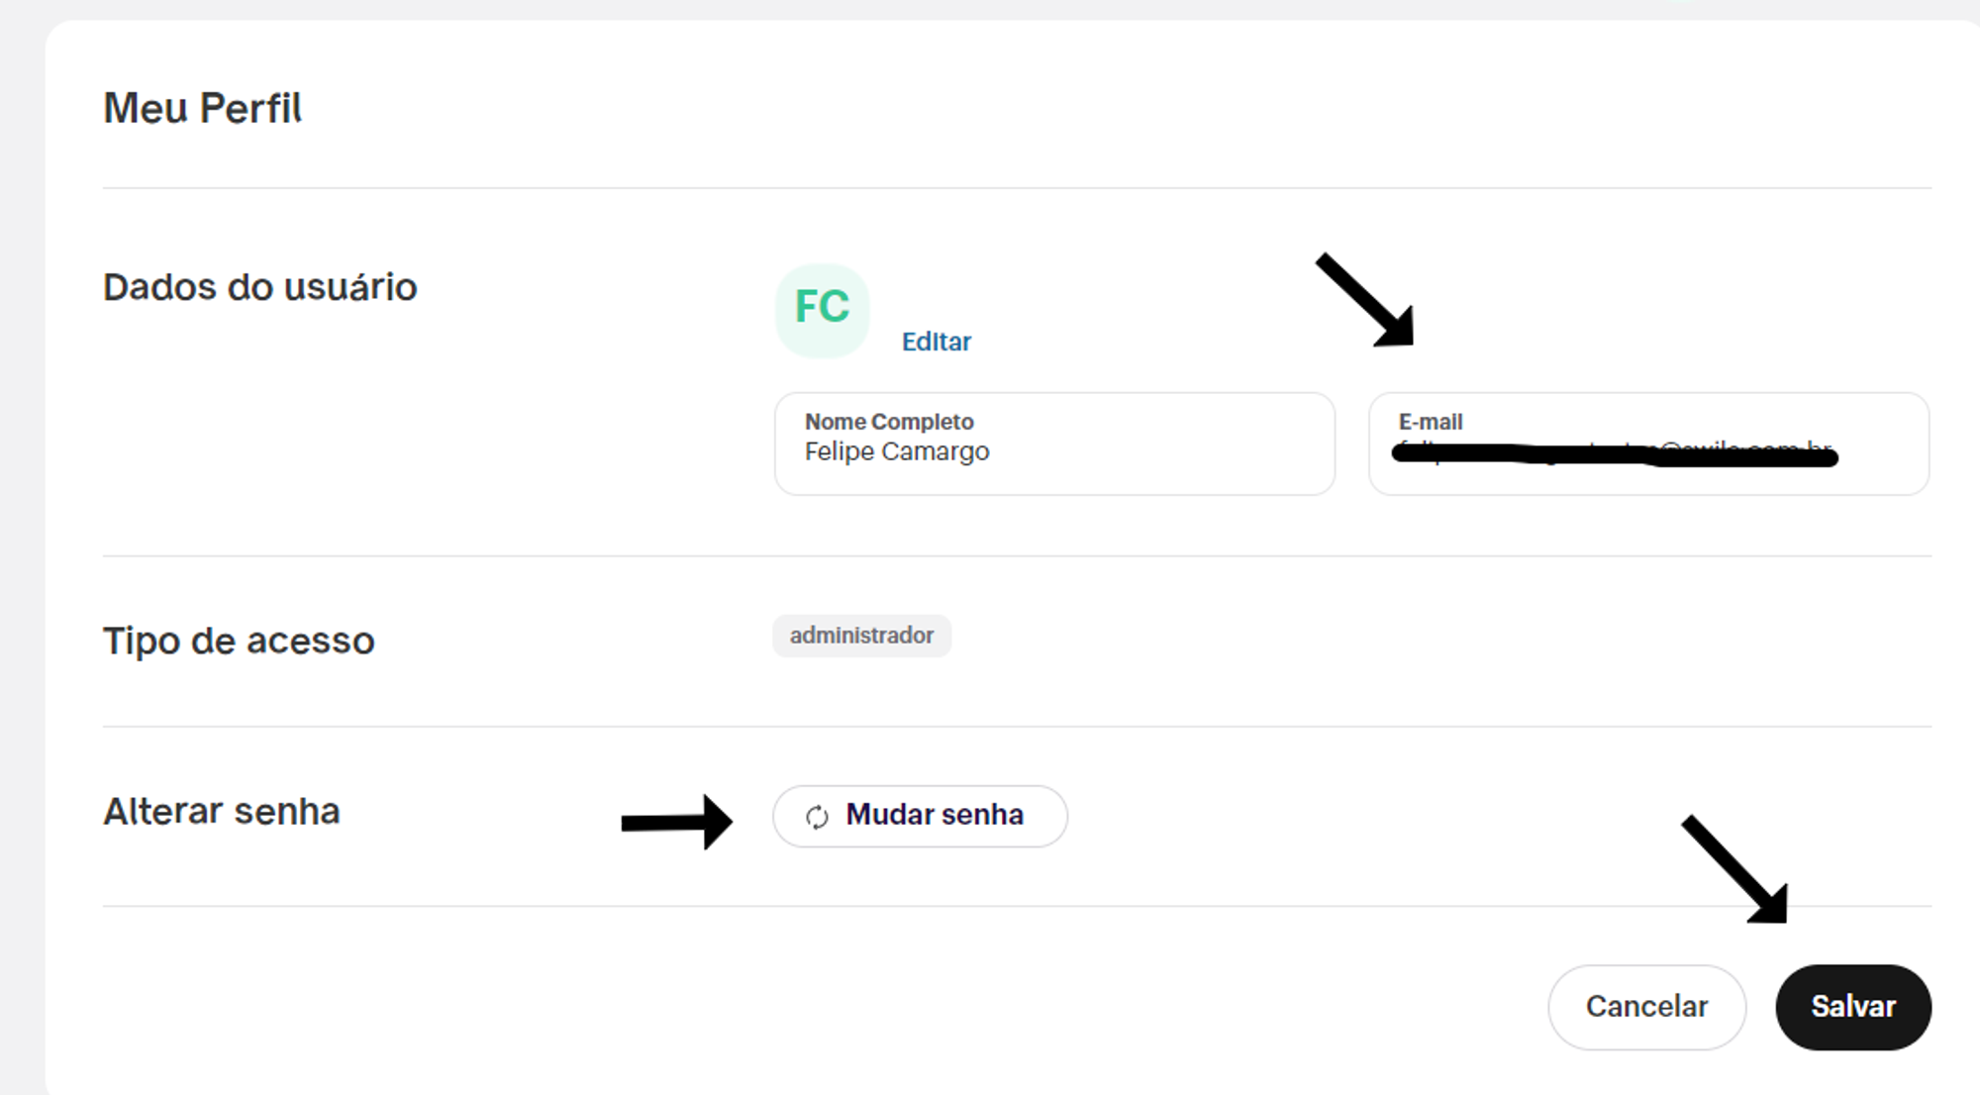Click the Dados do usuário section label
Image resolution: width=1980 pixels, height=1095 pixels.
260,287
